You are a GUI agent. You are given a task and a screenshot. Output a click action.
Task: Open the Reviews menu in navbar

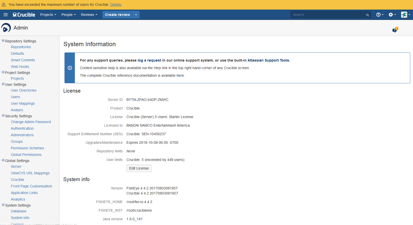coord(89,15)
